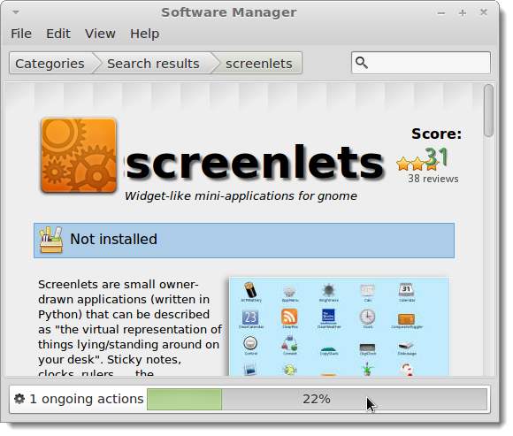Screen dimensions: 513x436
Task: Click the 31 calendar icon in screenshot
Action: point(406,290)
